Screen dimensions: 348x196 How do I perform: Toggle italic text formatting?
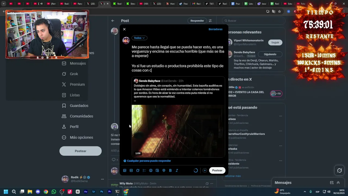pos(177,170)
